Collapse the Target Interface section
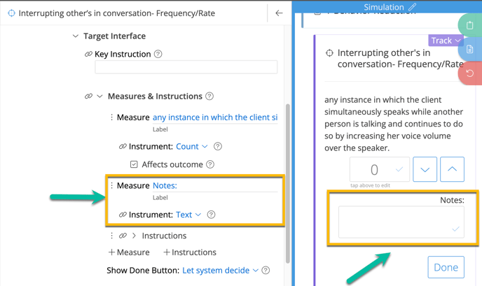This screenshot has height=286, width=482. coord(76,36)
